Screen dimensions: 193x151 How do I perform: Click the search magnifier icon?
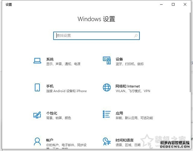click(x=136, y=36)
